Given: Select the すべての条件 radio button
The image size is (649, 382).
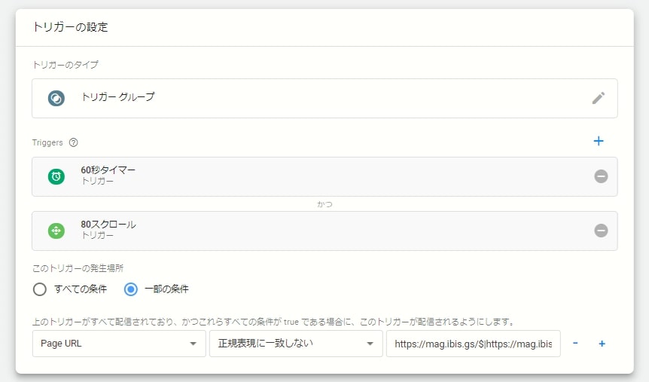Looking at the screenshot, I should (x=40, y=289).
